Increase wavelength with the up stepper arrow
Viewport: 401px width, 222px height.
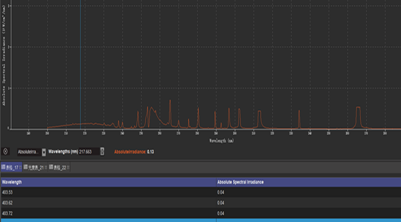pyautogui.click(x=102, y=150)
